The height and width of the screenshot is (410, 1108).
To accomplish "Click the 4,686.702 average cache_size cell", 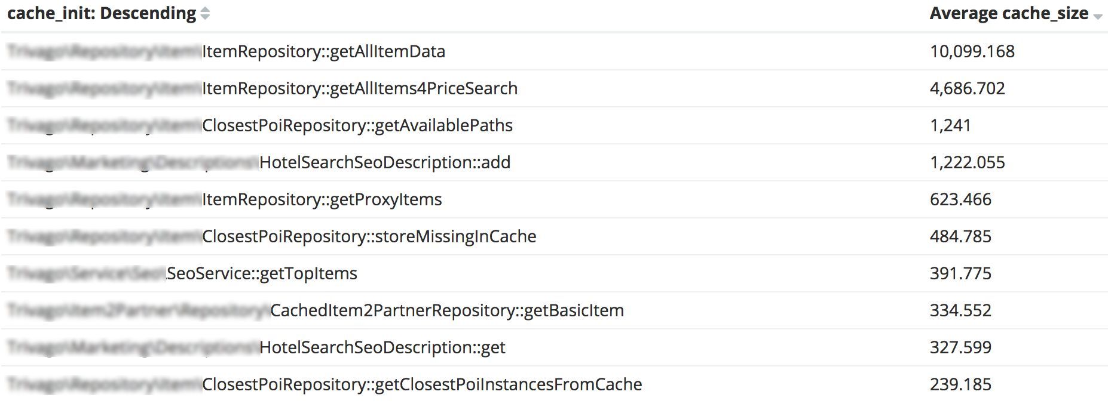I will (967, 88).
